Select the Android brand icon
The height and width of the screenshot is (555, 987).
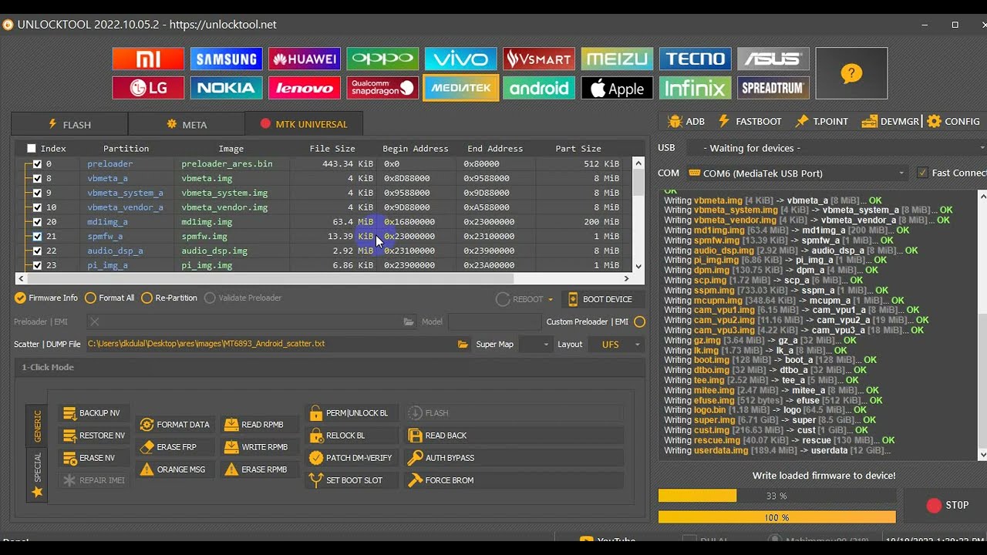coord(539,88)
